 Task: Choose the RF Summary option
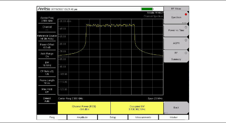pos(176,56)
